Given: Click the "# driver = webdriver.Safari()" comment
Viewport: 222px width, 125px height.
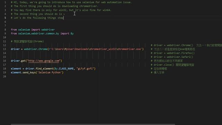Looking at the screenshot, I should click(x=172, y=57).
